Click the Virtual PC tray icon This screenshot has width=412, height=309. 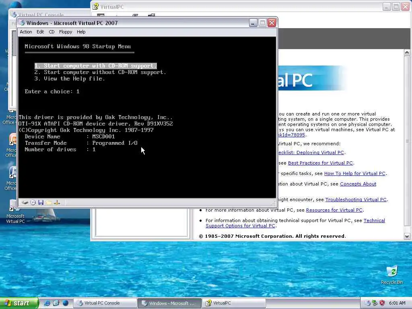coord(367,303)
